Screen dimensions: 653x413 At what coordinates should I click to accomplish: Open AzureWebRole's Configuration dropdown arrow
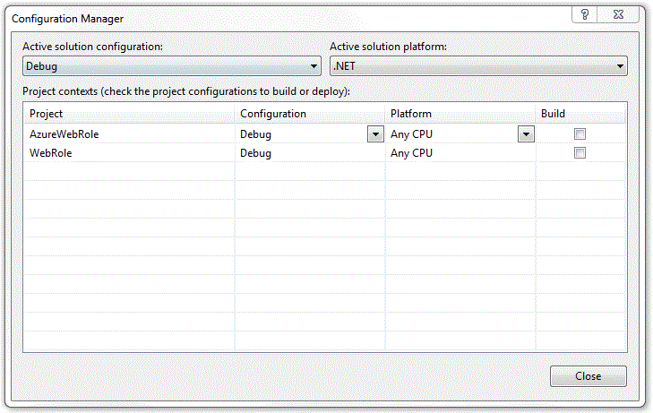(375, 134)
